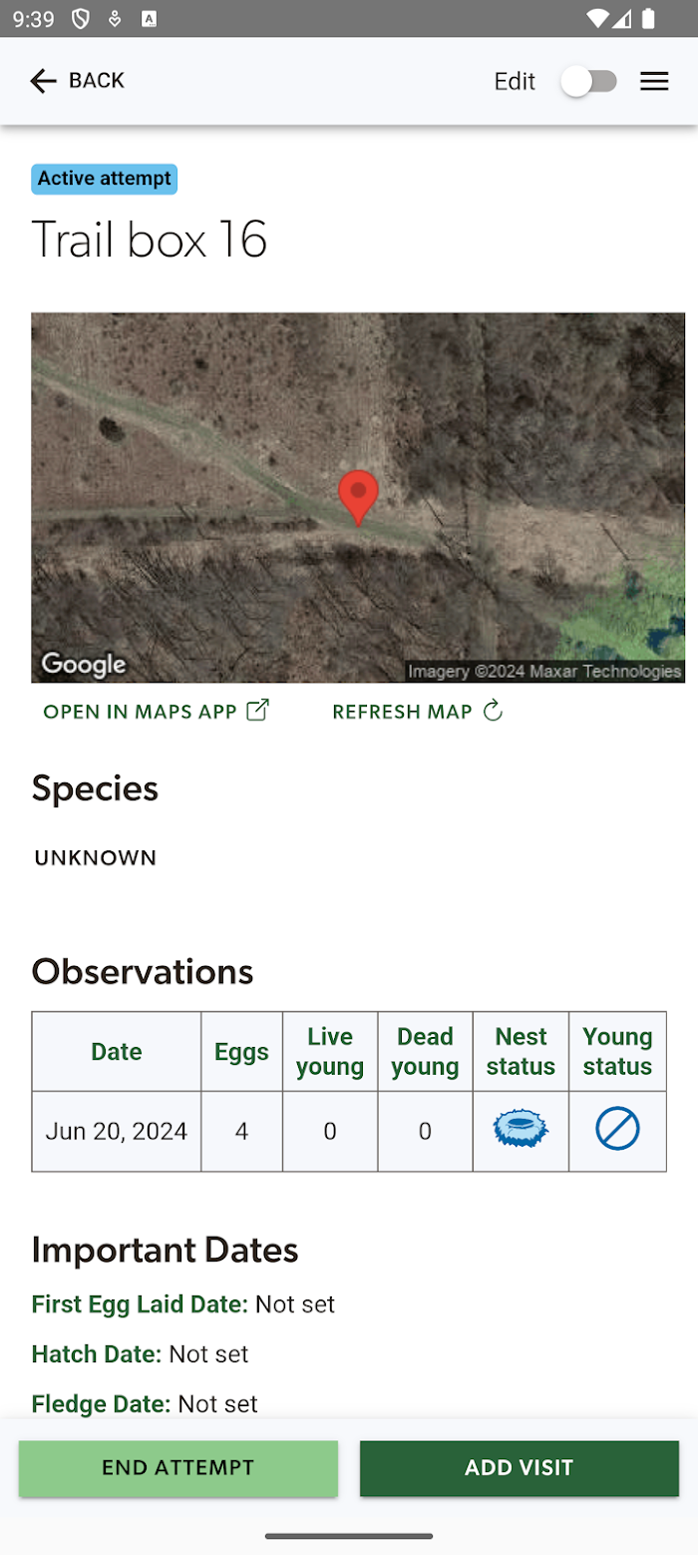Tap the satellite map thumbnail
The image size is (698, 1555).
[x=358, y=497]
